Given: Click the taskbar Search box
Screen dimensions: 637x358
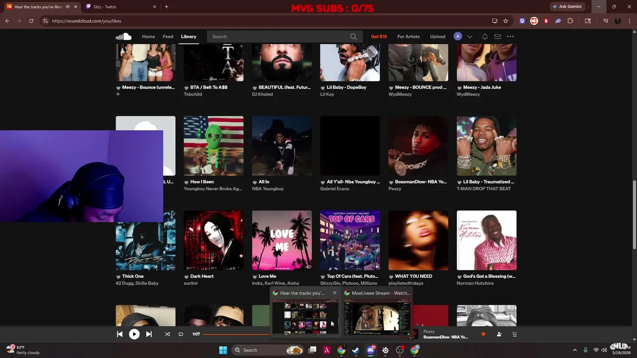Looking at the screenshot, I should [x=268, y=350].
